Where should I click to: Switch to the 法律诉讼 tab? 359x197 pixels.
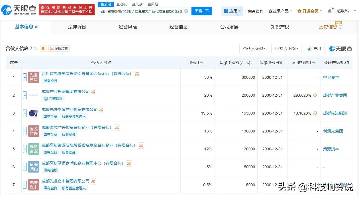tap(77, 27)
